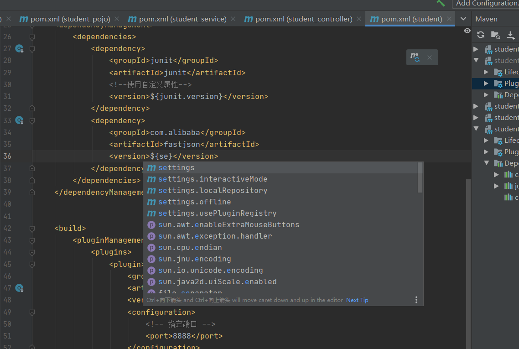This screenshot has height=349, width=519.
Task: Expand the first Lifecycle node in Maven tree
Action: (486, 72)
